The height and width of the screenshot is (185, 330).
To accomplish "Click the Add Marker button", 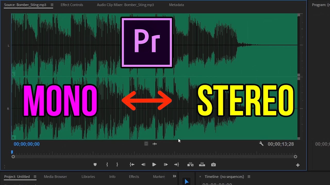I will point(95,165).
